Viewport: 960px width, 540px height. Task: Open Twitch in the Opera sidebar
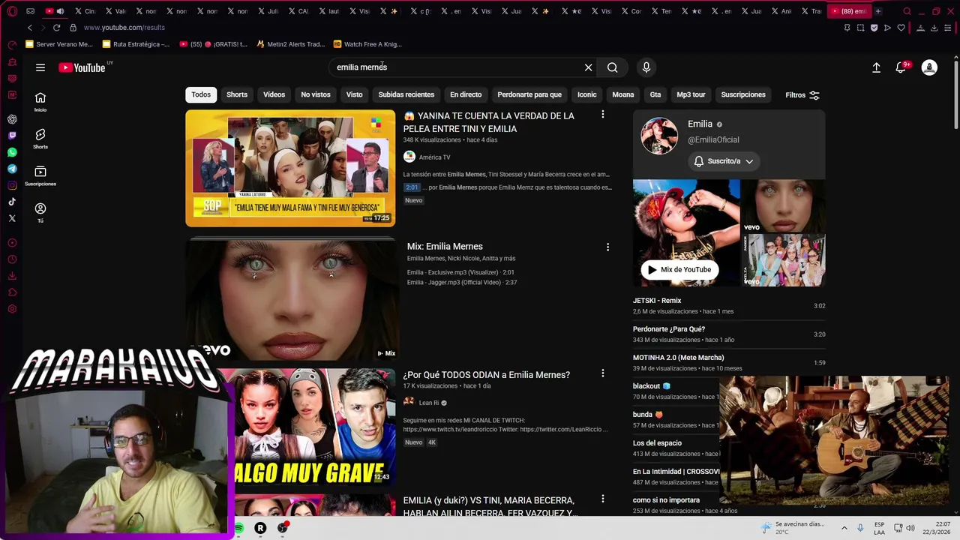click(12, 136)
